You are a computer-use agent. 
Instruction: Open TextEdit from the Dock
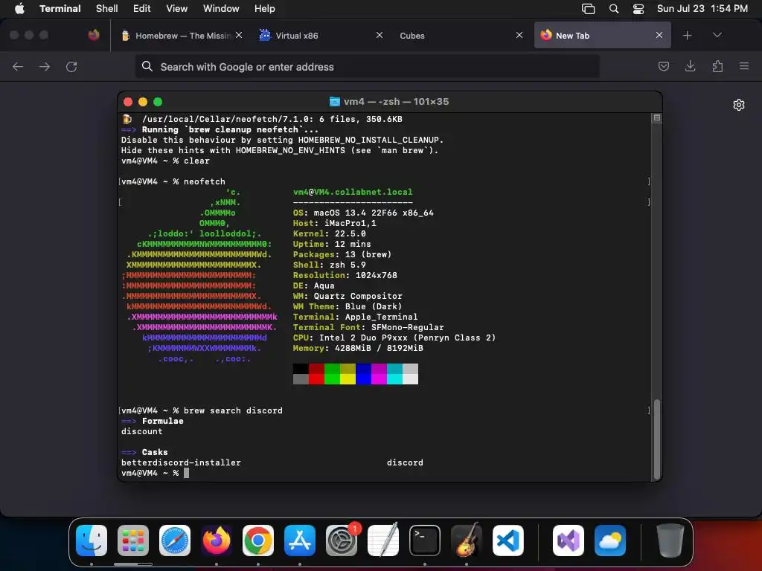(383, 541)
